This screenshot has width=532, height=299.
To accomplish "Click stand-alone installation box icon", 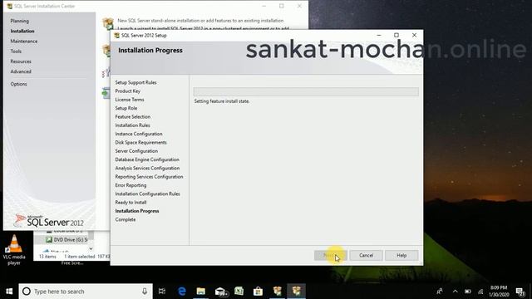I will coord(108,23).
